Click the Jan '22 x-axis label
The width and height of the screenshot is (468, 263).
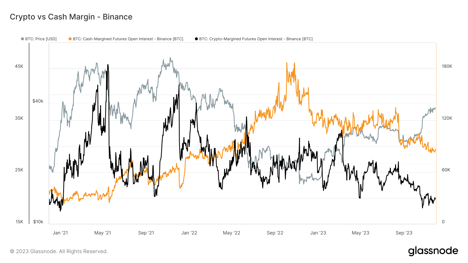pos(189,233)
